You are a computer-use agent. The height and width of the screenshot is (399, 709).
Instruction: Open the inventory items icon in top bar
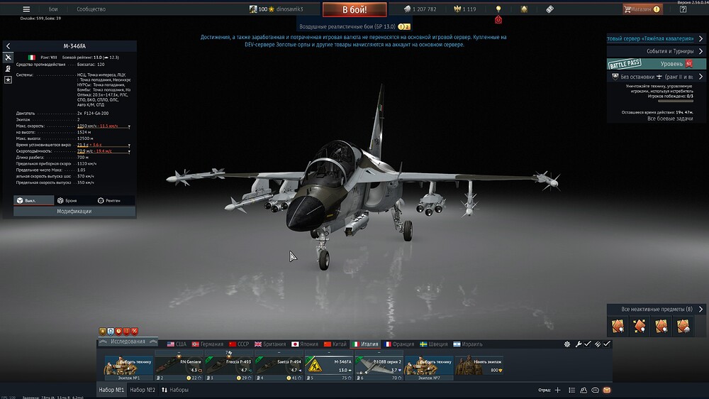(549, 9)
